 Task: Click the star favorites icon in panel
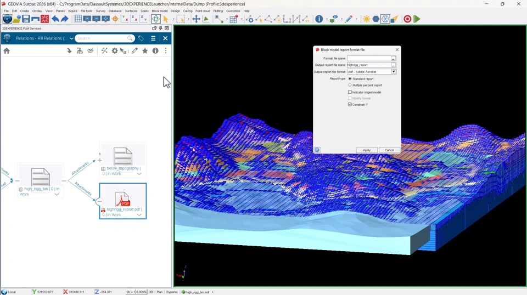coord(145,51)
